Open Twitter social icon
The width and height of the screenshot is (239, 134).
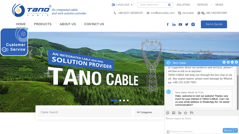186,24
